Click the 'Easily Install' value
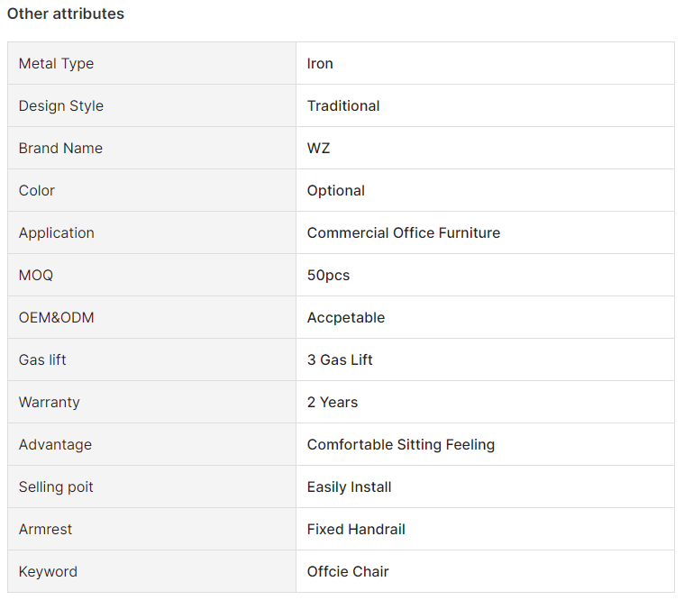Screen dimensions: 684x600 pyautogui.click(x=349, y=486)
